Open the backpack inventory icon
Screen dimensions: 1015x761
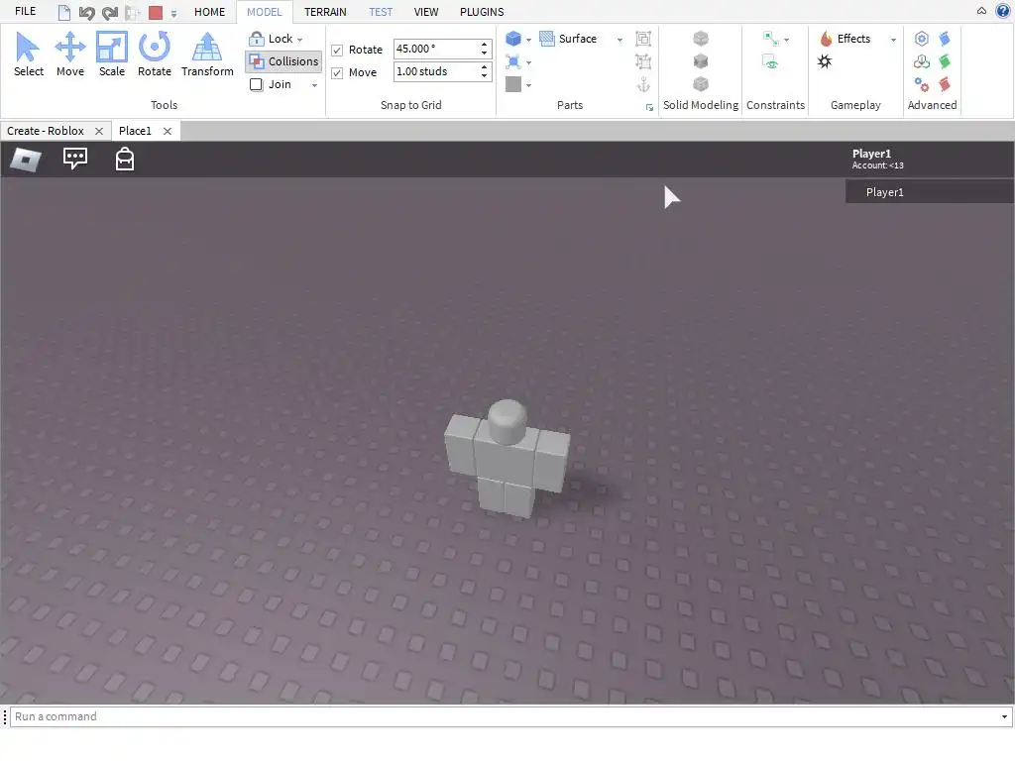click(x=124, y=159)
